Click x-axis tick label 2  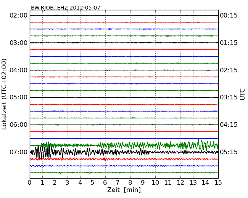pyautogui.click(x=55, y=182)
